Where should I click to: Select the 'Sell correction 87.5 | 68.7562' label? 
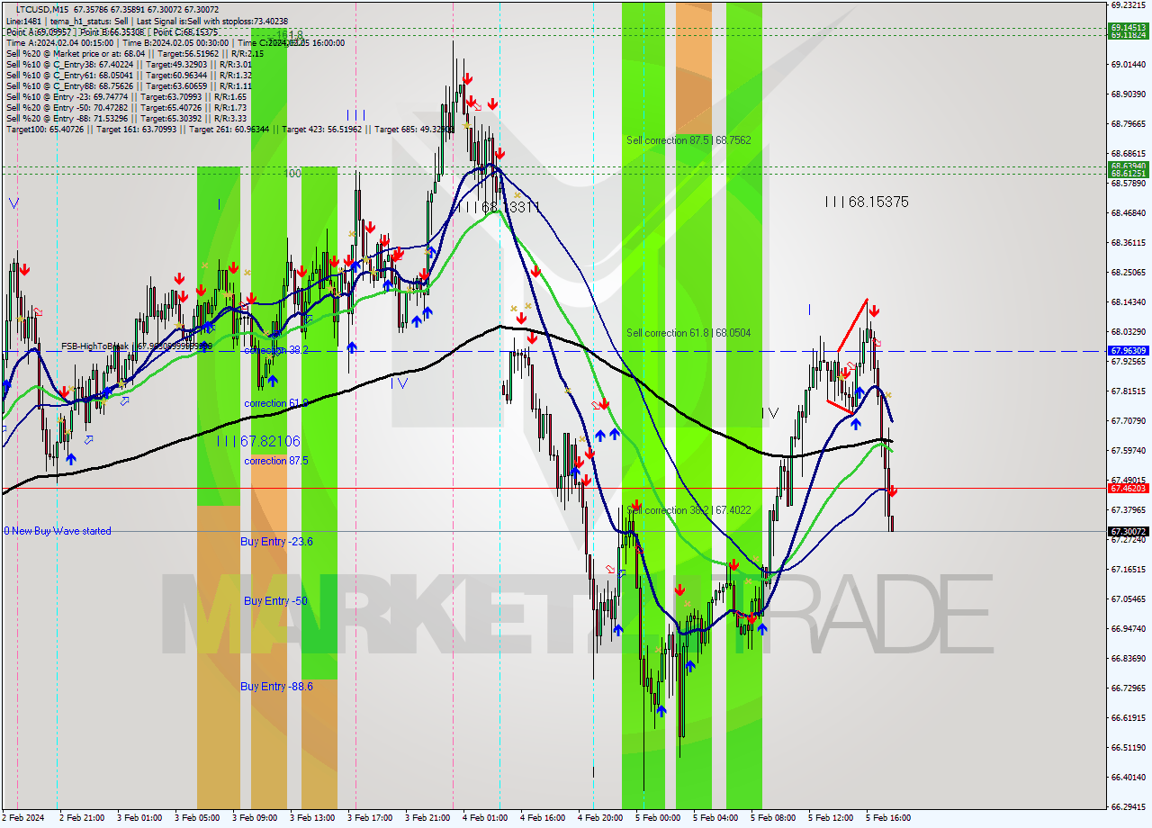pos(688,140)
